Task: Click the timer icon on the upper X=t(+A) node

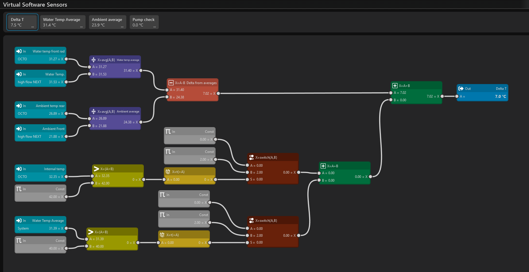Action: tap(168, 172)
